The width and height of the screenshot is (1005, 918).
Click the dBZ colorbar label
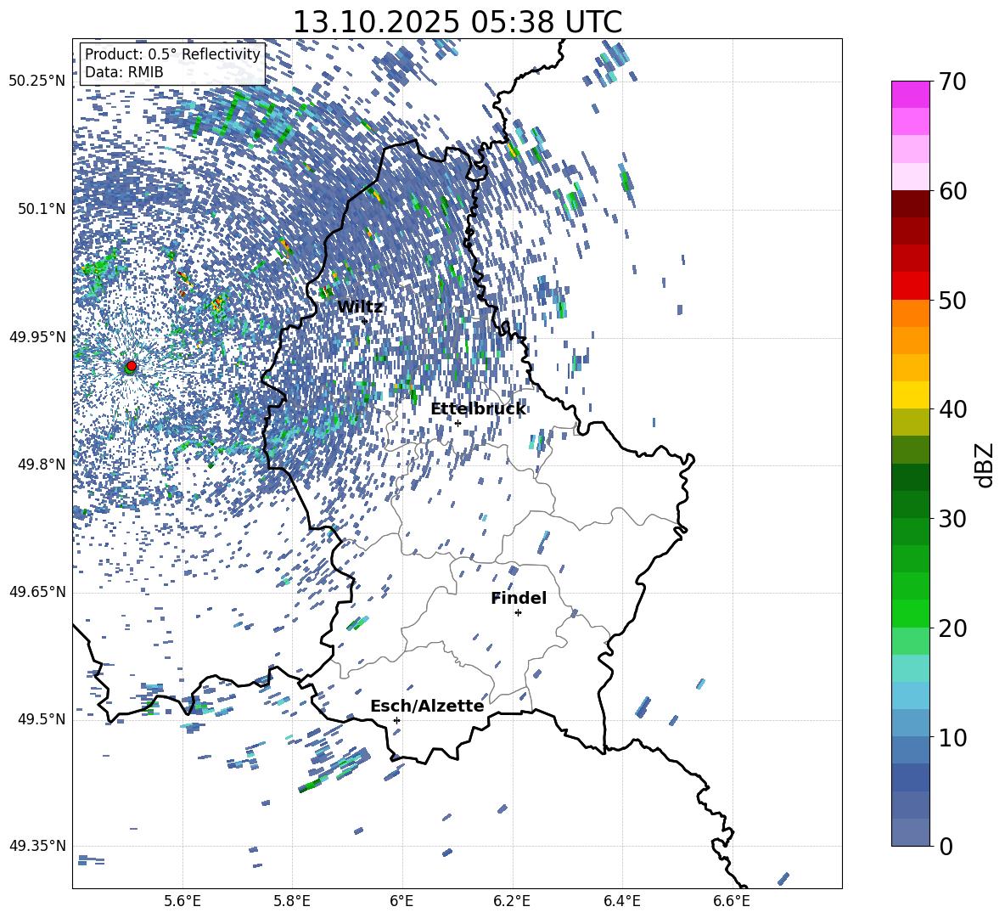[x=984, y=465]
